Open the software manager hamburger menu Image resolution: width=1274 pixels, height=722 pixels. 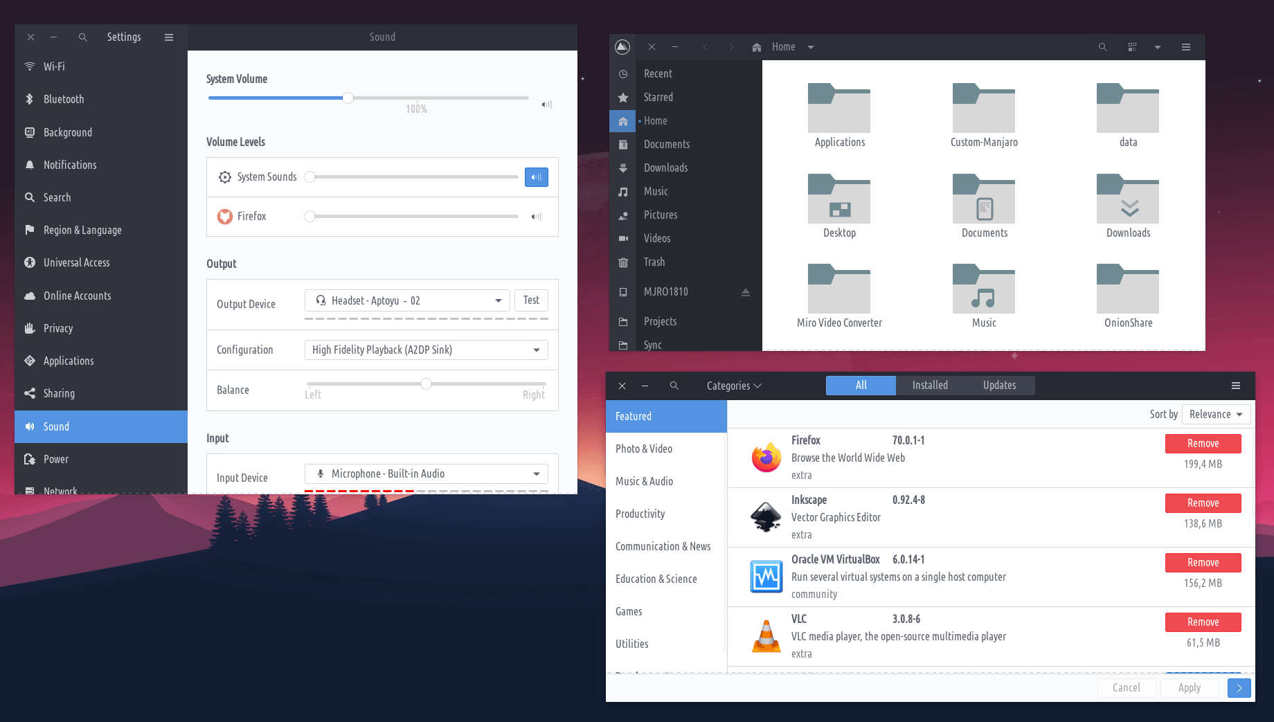(x=1235, y=386)
